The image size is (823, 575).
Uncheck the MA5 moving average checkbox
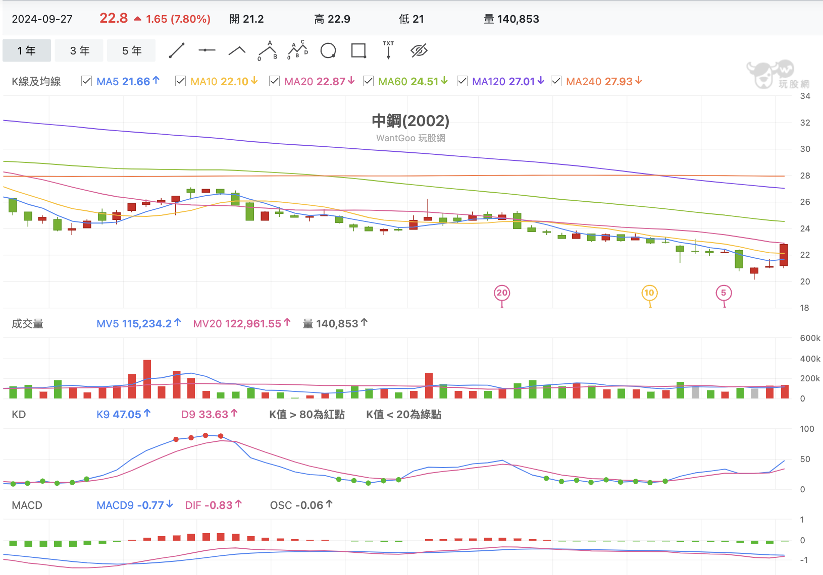(x=86, y=81)
